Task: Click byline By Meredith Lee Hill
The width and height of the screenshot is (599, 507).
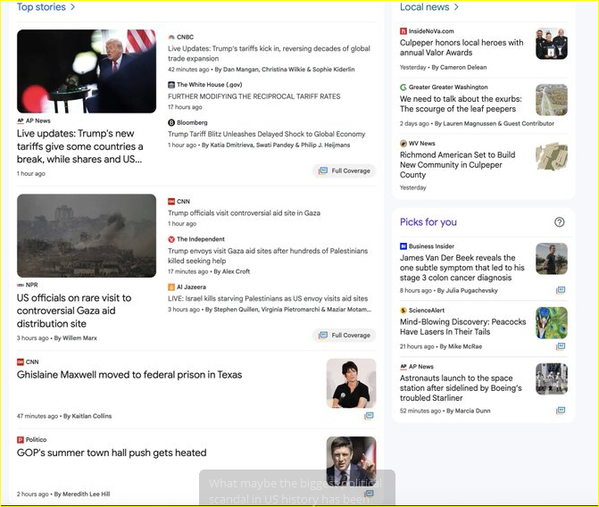Action: click(x=82, y=494)
